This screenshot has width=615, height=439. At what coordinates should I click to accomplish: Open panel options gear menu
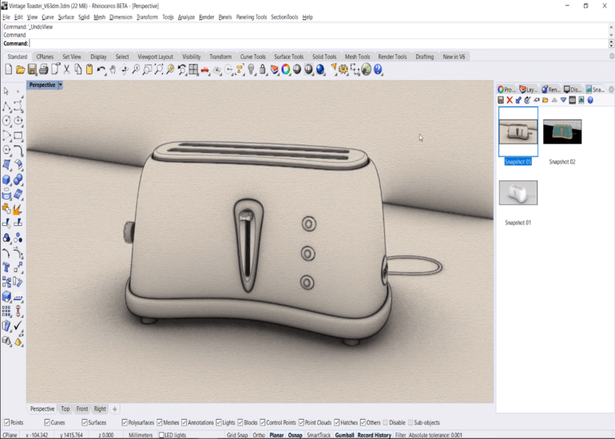click(611, 89)
